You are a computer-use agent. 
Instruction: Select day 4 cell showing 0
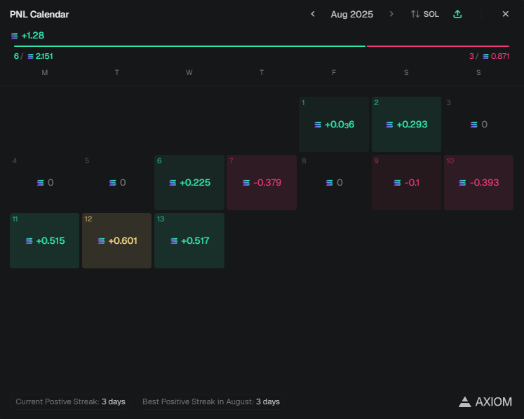44,182
